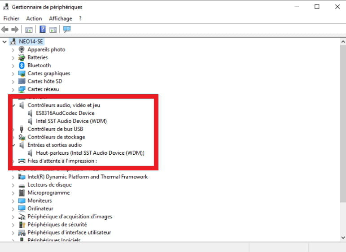
Task: Expand the Lecteurs de disque category
Action: pos(13,185)
